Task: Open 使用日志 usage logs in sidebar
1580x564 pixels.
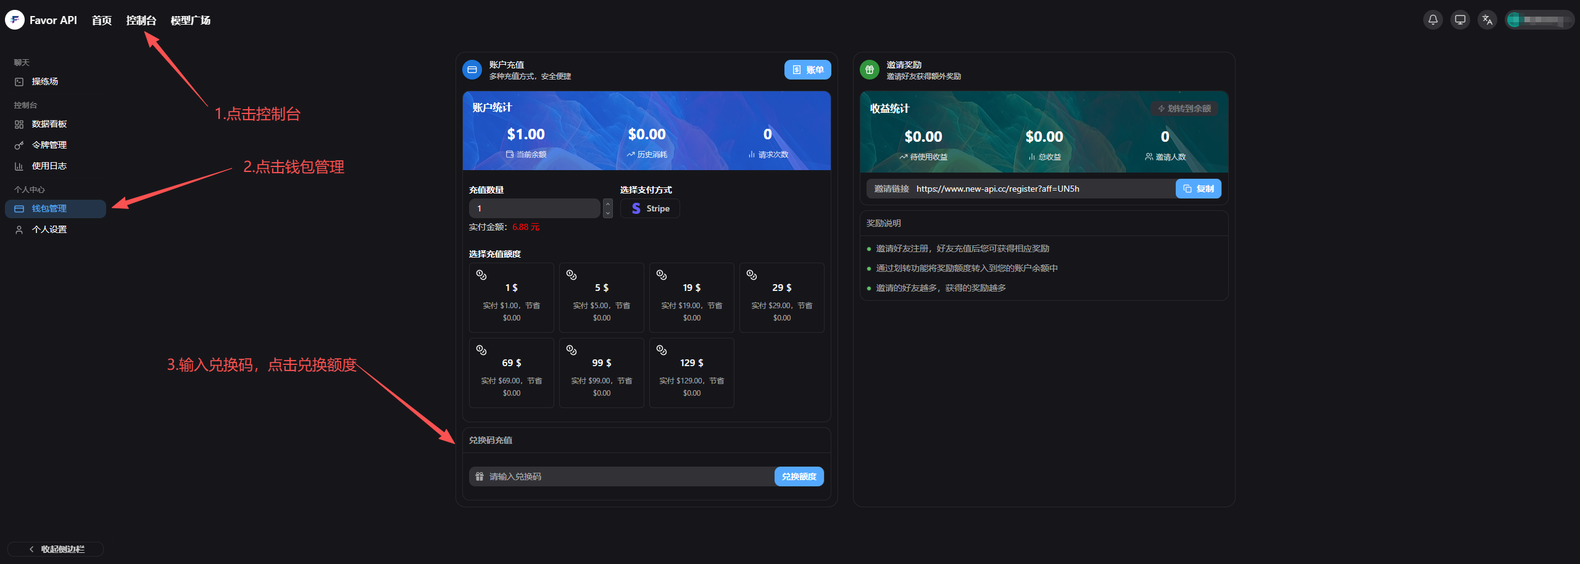Action: pyautogui.click(x=56, y=166)
